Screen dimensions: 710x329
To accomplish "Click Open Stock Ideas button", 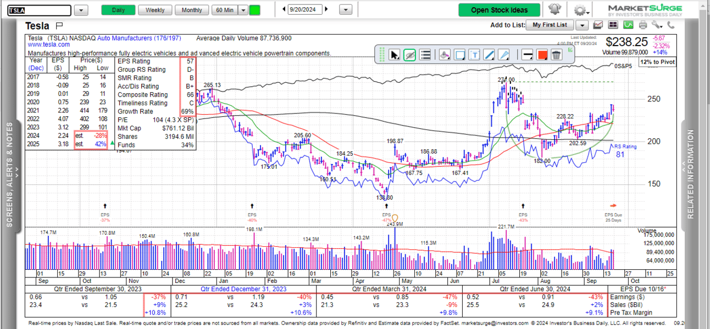I will pyautogui.click(x=499, y=10).
